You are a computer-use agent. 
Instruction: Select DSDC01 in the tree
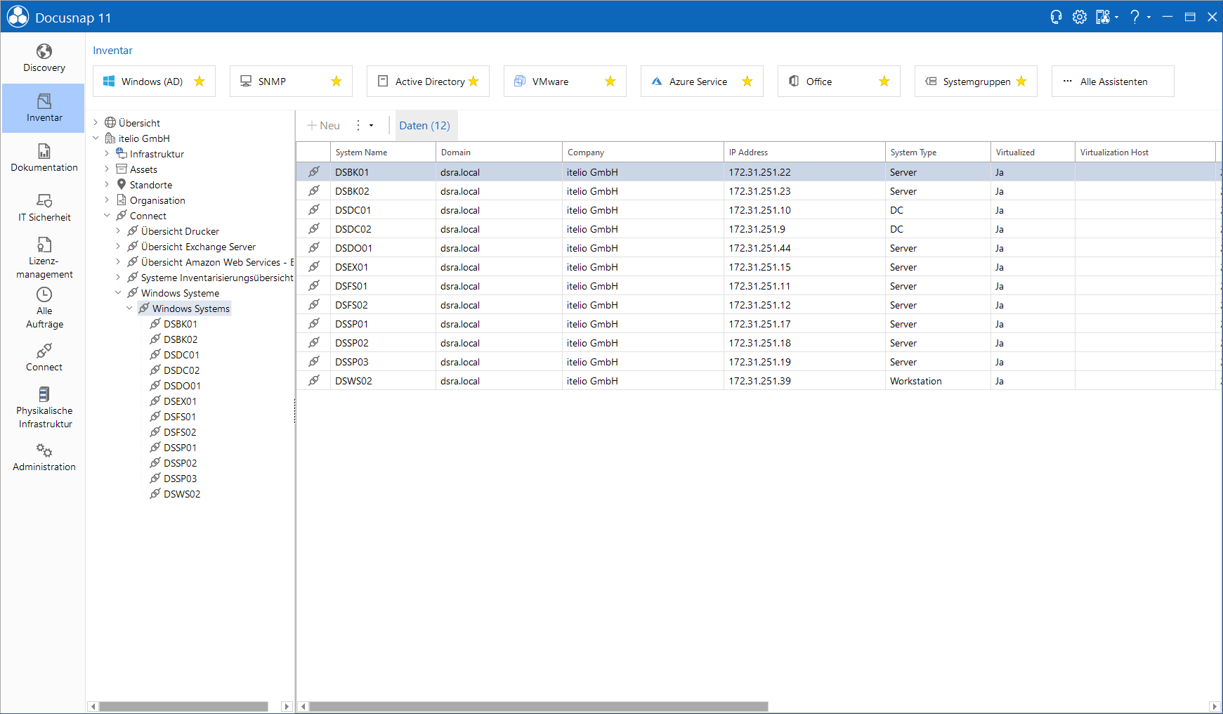click(x=181, y=355)
